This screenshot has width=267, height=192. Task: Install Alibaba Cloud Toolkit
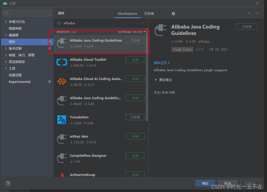[x=135, y=59]
